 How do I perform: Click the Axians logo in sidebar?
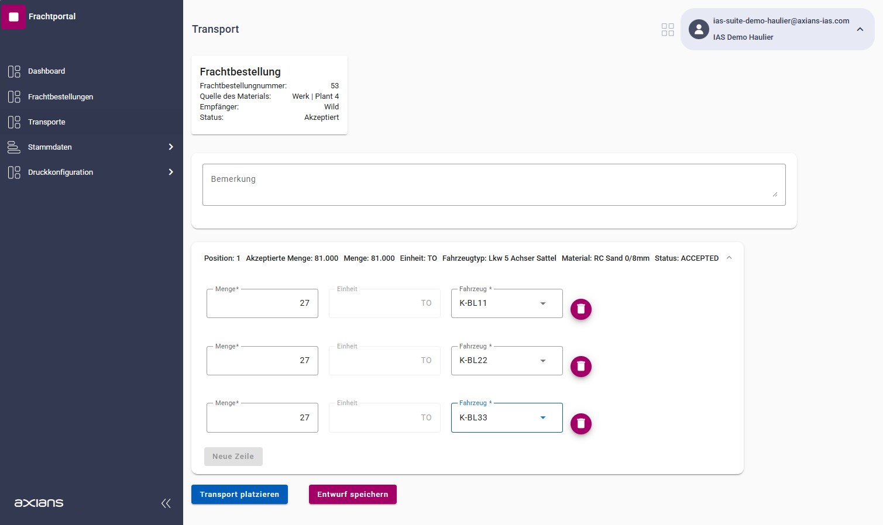pos(39,503)
